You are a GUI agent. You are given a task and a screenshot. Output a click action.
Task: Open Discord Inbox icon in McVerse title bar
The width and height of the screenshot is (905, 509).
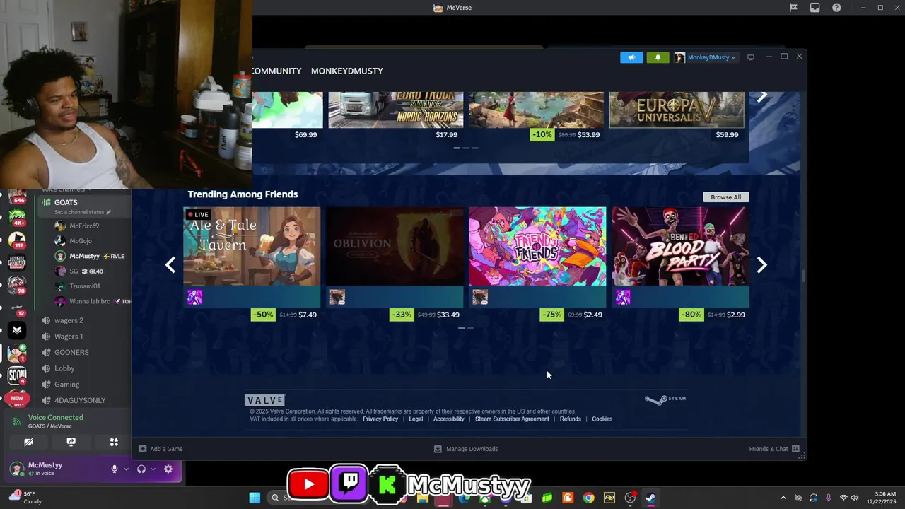815,8
